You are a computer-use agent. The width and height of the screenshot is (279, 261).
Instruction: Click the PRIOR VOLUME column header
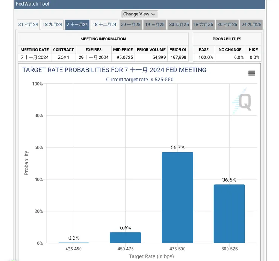pos(151,50)
